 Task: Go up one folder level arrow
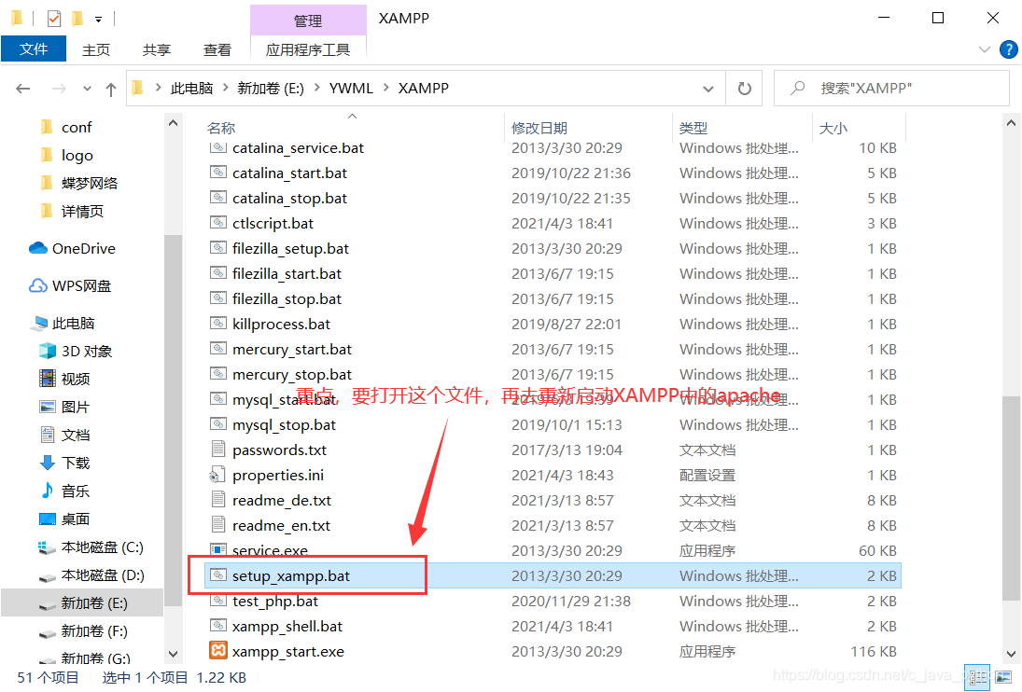click(111, 89)
